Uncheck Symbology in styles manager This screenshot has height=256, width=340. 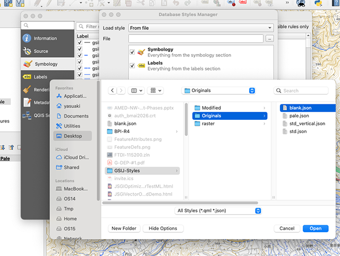click(x=132, y=52)
